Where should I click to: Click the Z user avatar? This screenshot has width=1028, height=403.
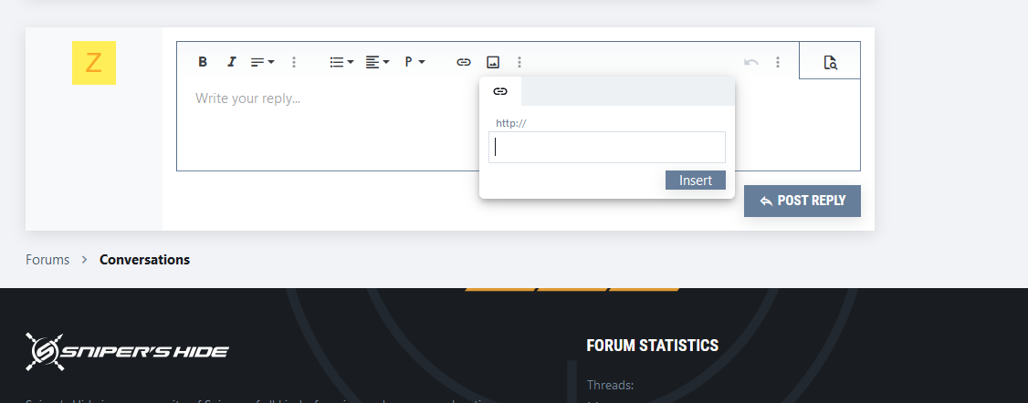(x=94, y=63)
